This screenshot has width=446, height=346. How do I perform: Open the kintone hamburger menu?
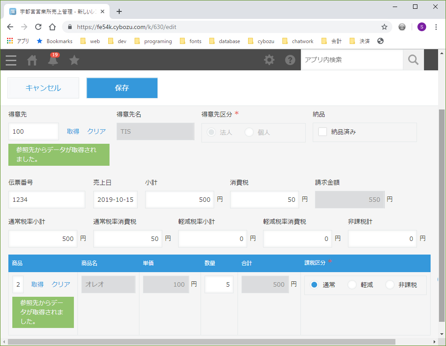11,60
